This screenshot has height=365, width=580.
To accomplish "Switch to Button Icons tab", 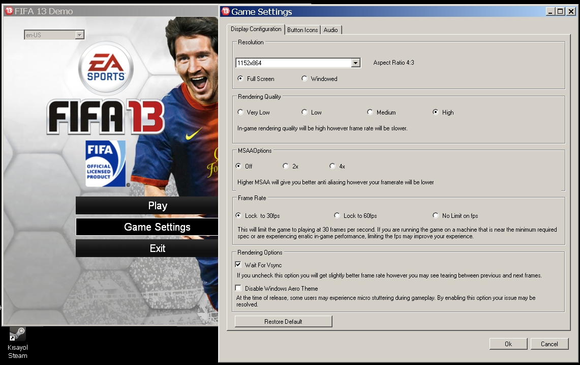I will pos(302,30).
